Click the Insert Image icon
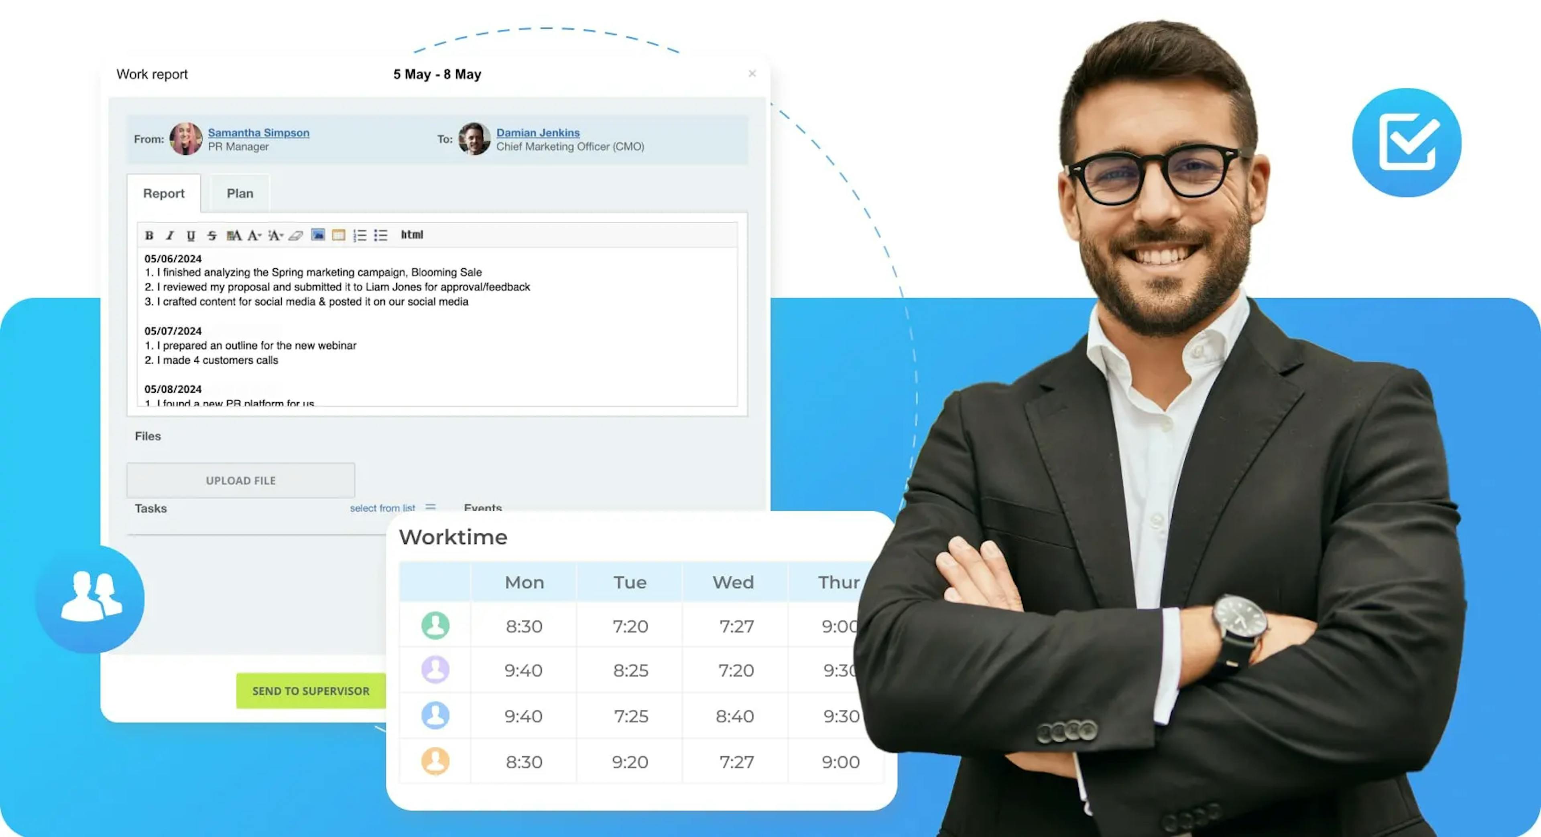 coord(319,235)
